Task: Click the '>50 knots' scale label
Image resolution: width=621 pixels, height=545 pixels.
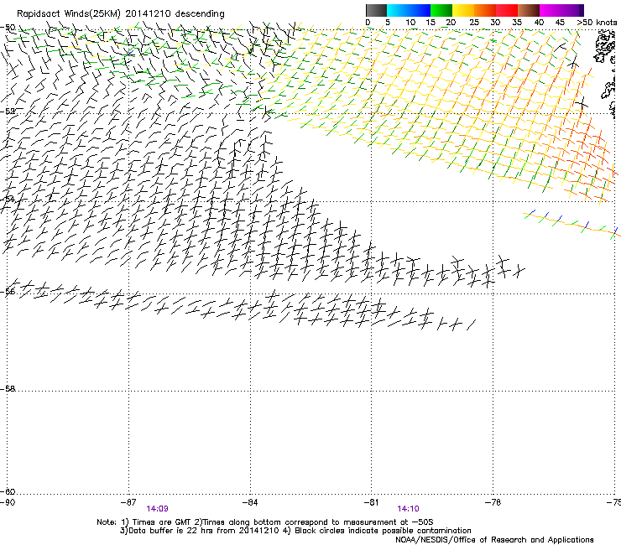Action: point(597,22)
